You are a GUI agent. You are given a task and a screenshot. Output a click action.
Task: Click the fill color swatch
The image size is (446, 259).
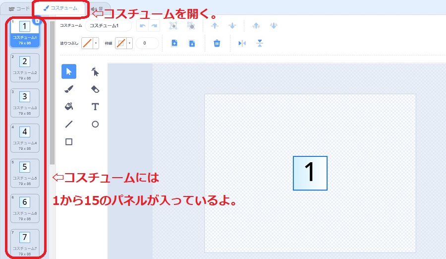point(87,43)
